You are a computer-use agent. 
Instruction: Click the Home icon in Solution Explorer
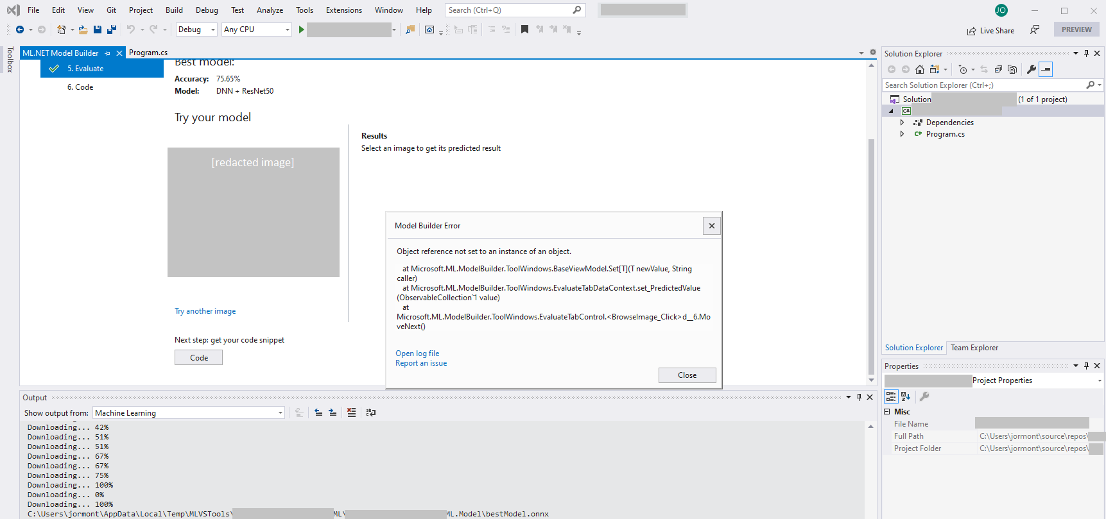920,69
